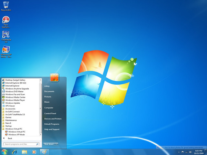Viewport: 207px width, 155px height.
Task: Click the Windows Start orb button
Action: point(4,152)
